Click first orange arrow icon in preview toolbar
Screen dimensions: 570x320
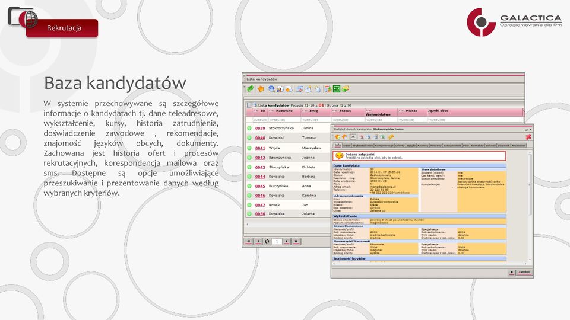pos(337,137)
